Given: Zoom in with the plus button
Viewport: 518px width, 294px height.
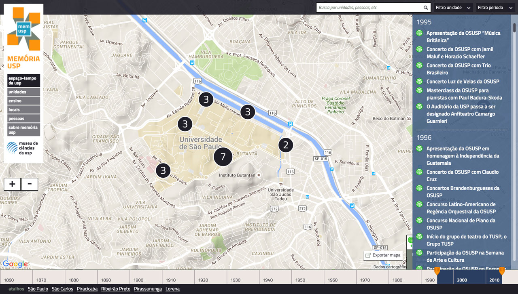Looking at the screenshot, I should pos(12,184).
